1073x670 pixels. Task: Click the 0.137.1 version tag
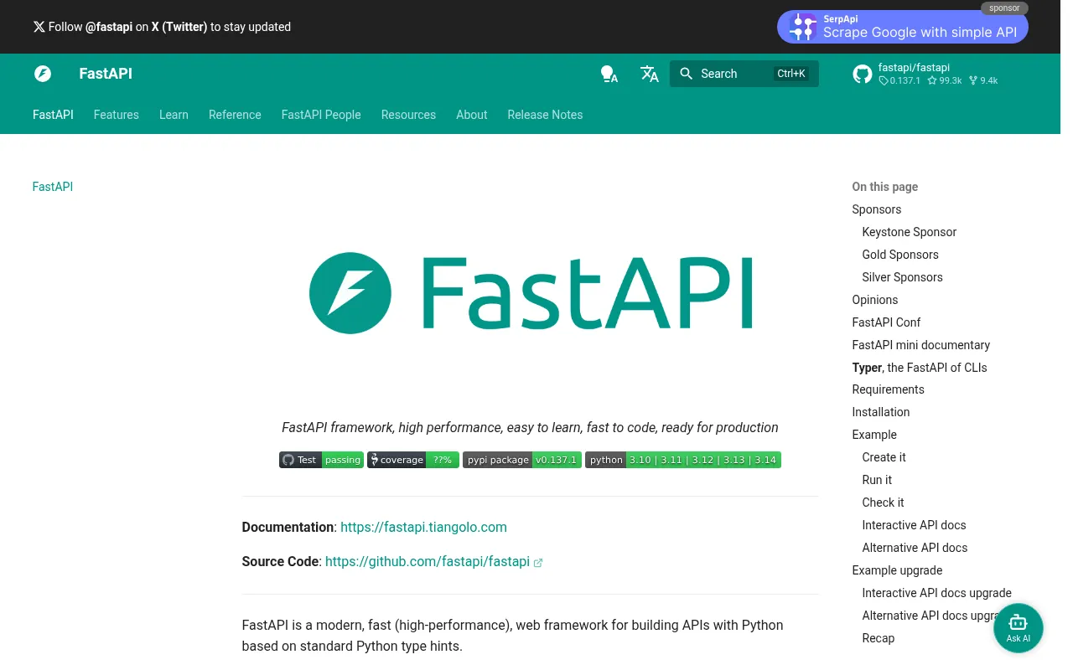pos(899,81)
